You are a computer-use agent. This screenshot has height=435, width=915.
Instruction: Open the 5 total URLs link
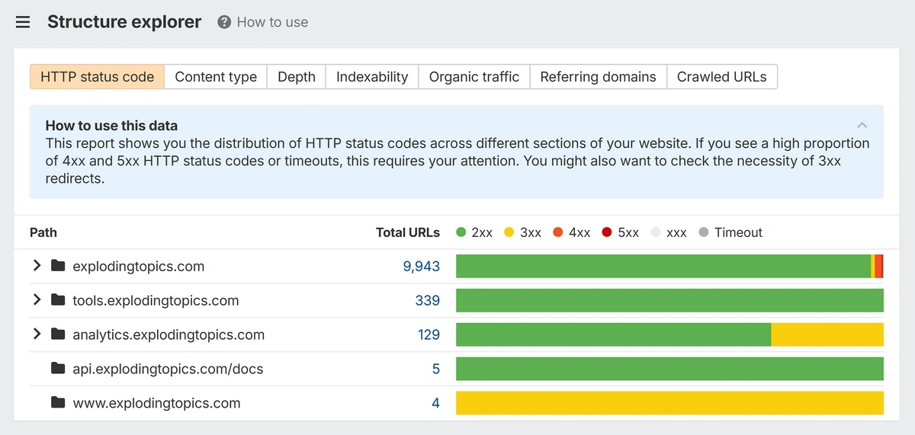point(436,369)
